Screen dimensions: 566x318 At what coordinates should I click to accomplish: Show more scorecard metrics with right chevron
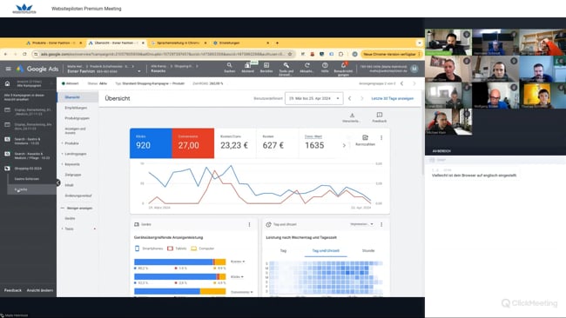pos(344,145)
